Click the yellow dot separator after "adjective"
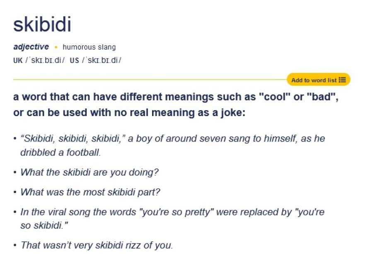 tap(56, 47)
